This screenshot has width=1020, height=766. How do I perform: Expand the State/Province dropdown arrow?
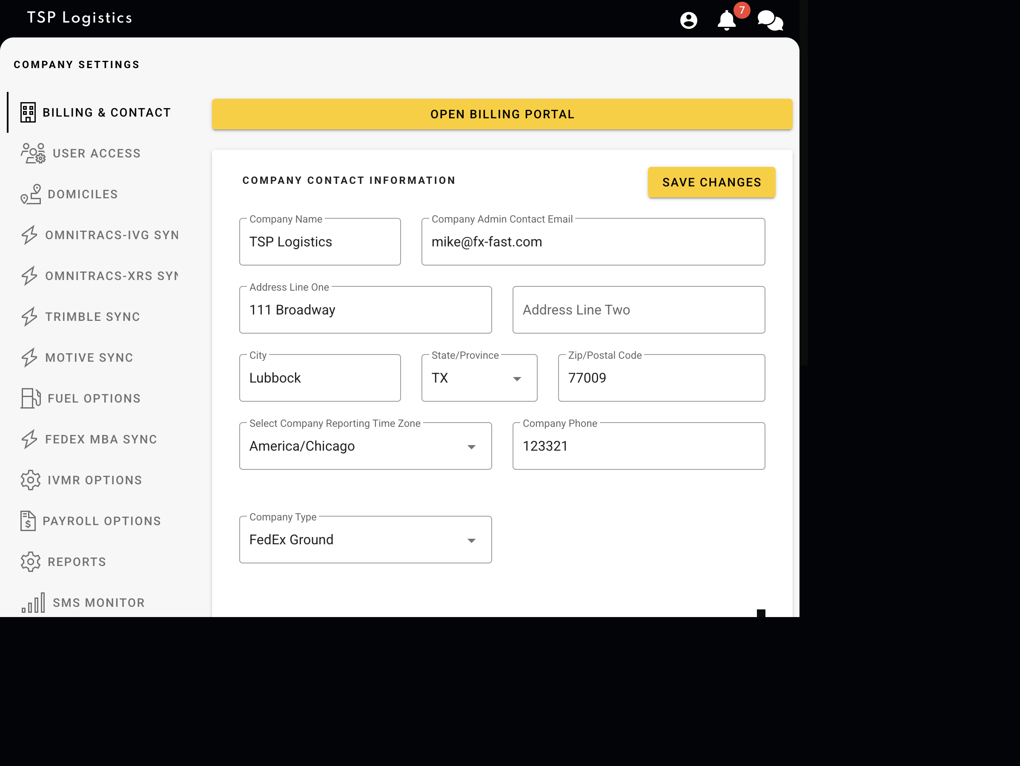click(x=517, y=379)
